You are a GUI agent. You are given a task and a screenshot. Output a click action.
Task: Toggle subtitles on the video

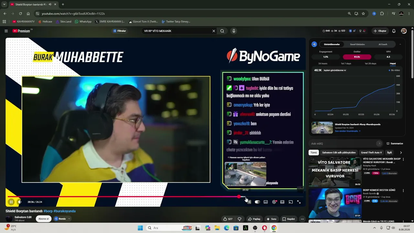pos(266,202)
